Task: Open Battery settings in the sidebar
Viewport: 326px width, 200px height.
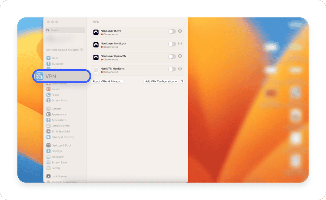Action: (53, 168)
